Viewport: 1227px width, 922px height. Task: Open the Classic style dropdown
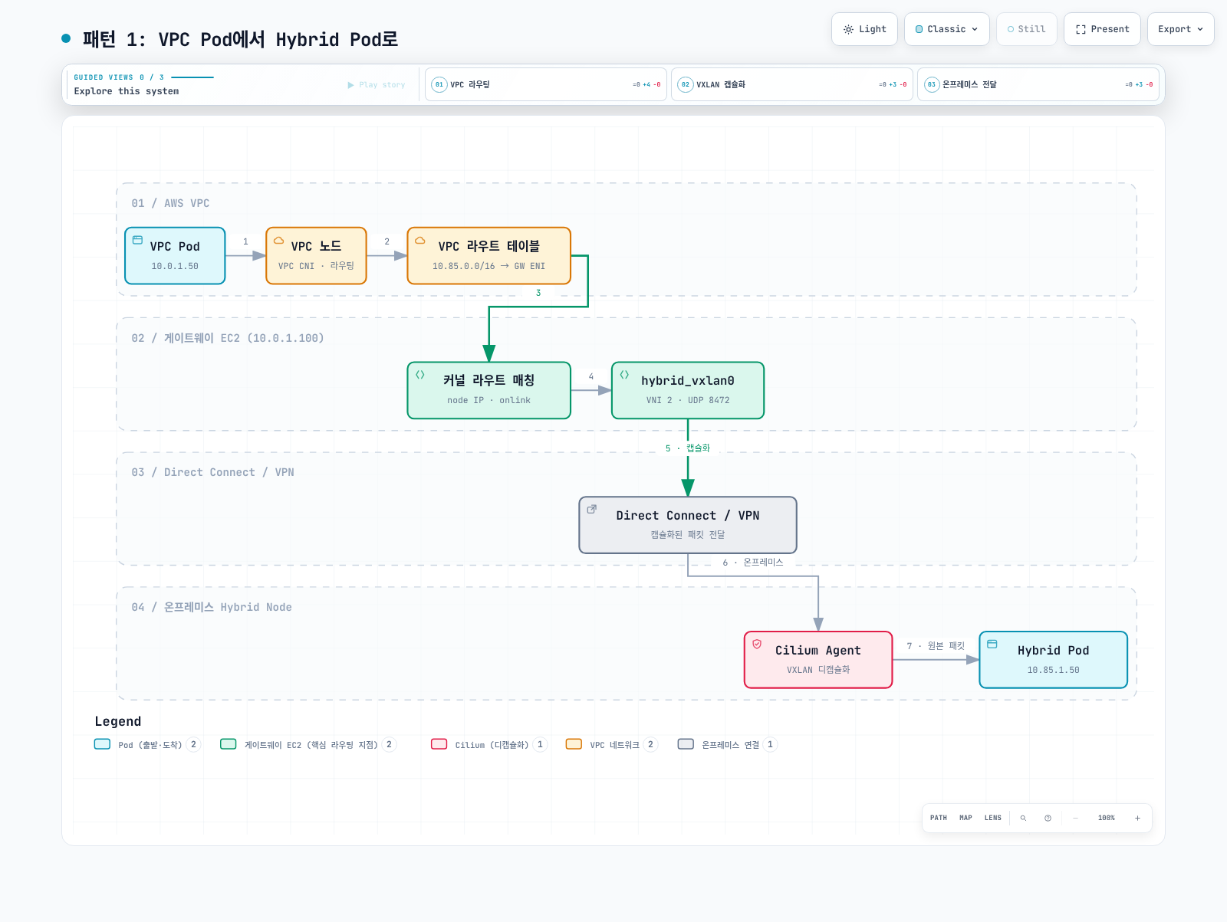pyautogui.click(x=947, y=29)
